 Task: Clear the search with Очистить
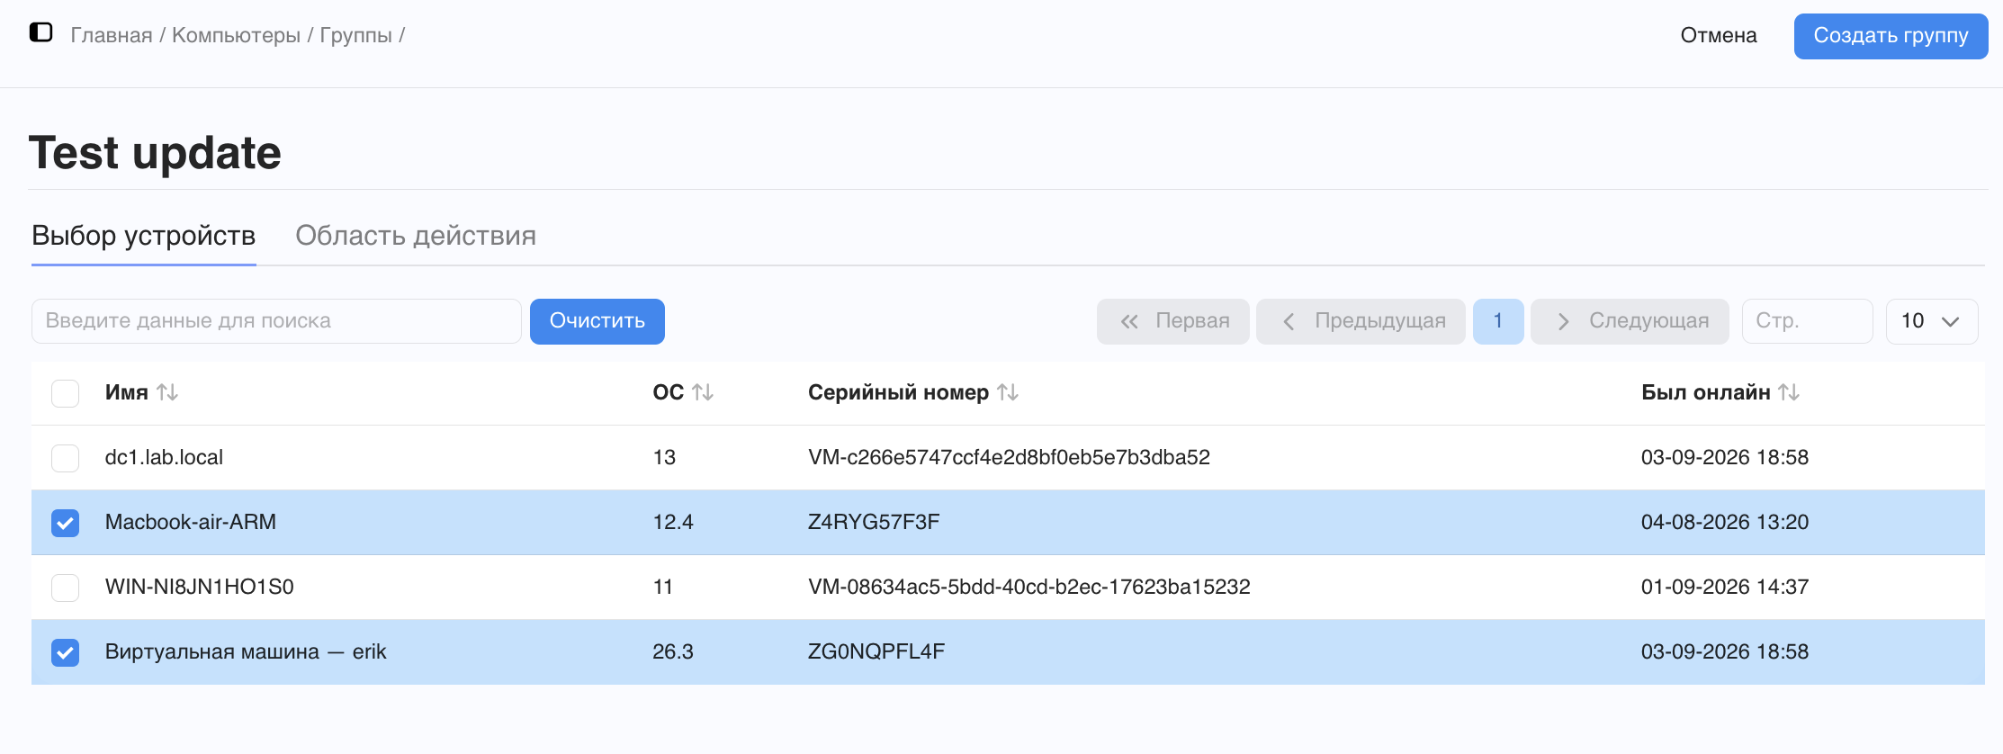[597, 321]
